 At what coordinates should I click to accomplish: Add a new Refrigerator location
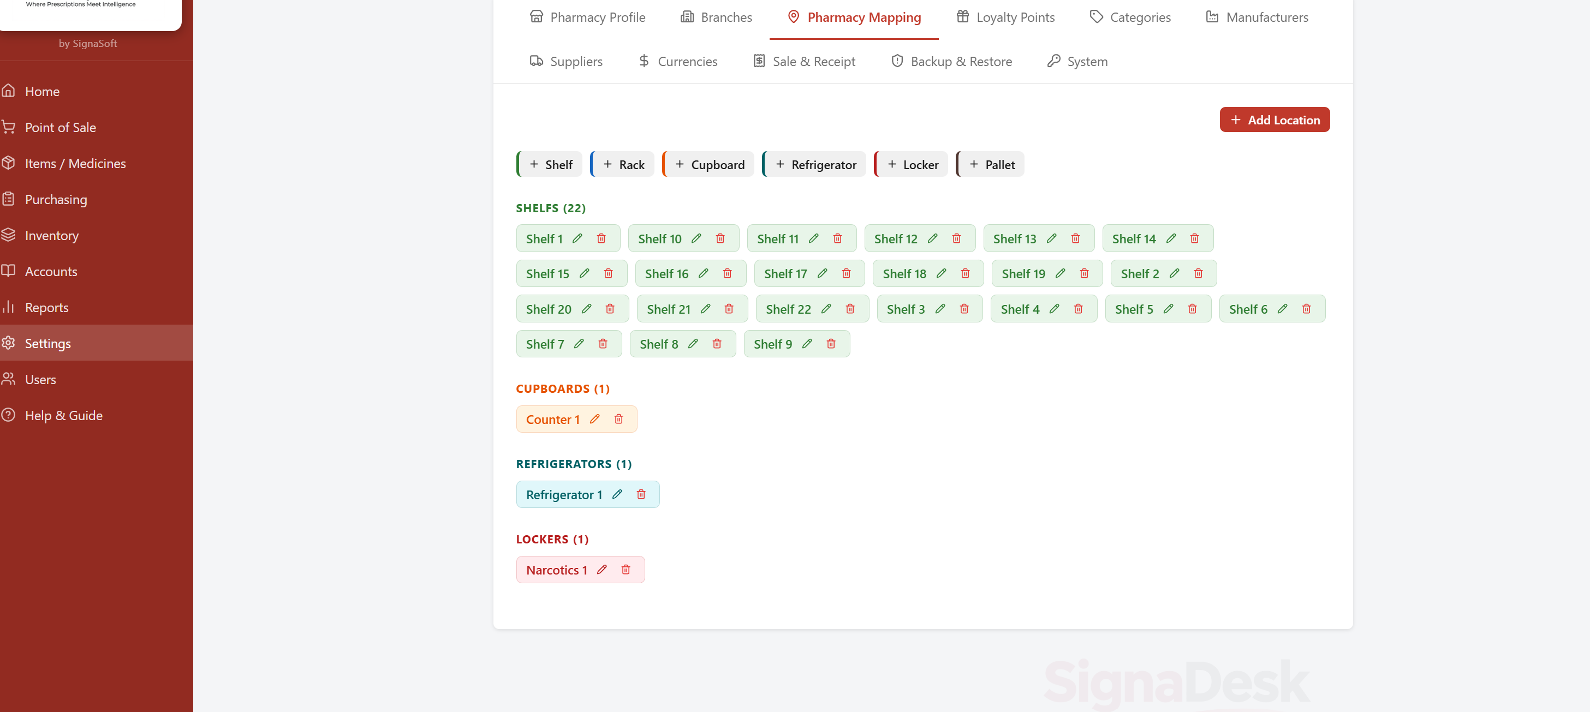coord(815,165)
